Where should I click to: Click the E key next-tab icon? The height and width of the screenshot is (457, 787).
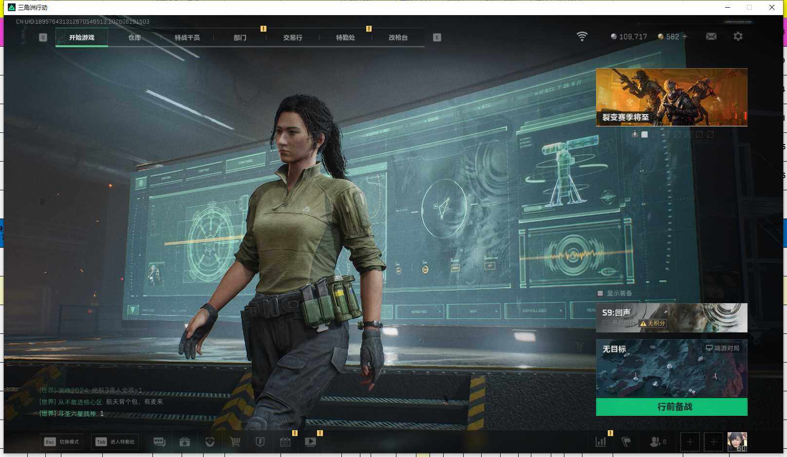click(437, 37)
